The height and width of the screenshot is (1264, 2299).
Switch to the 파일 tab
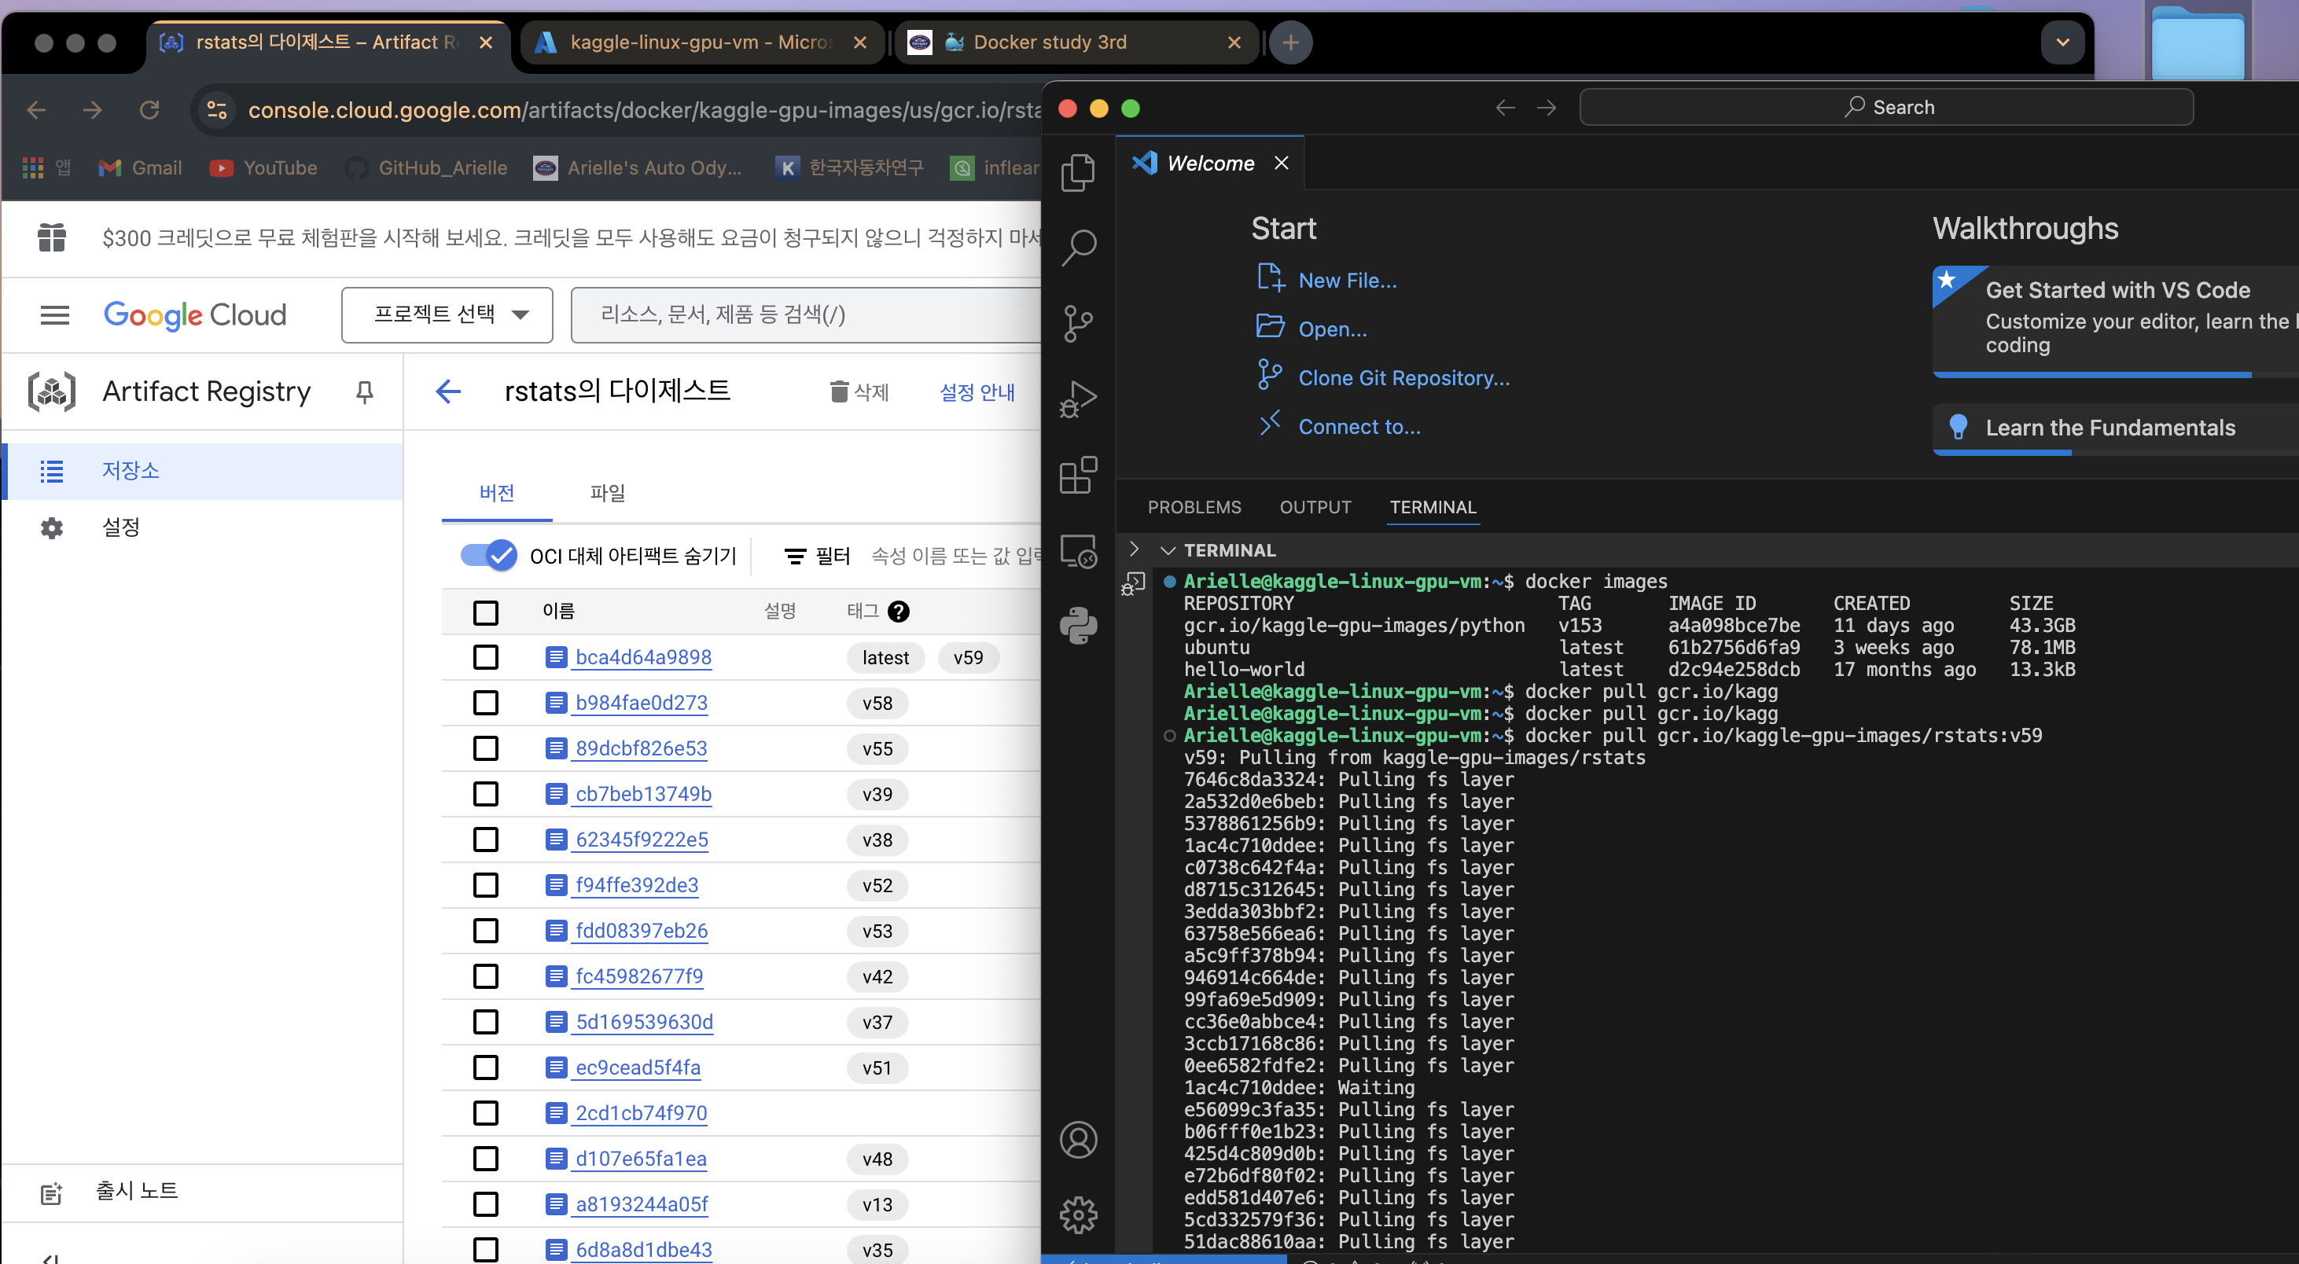click(608, 492)
